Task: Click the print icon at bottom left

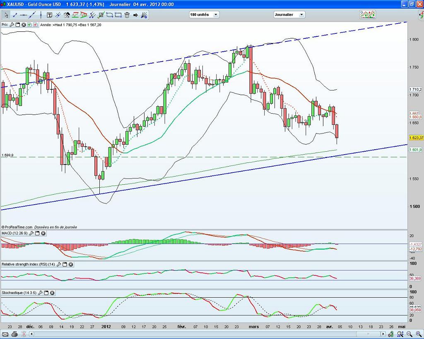Action: pyautogui.click(x=14, y=334)
